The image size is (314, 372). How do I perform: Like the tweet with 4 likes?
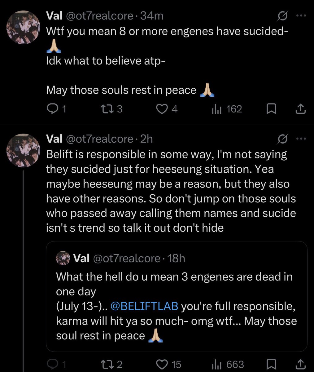pyautogui.click(x=167, y=109)
